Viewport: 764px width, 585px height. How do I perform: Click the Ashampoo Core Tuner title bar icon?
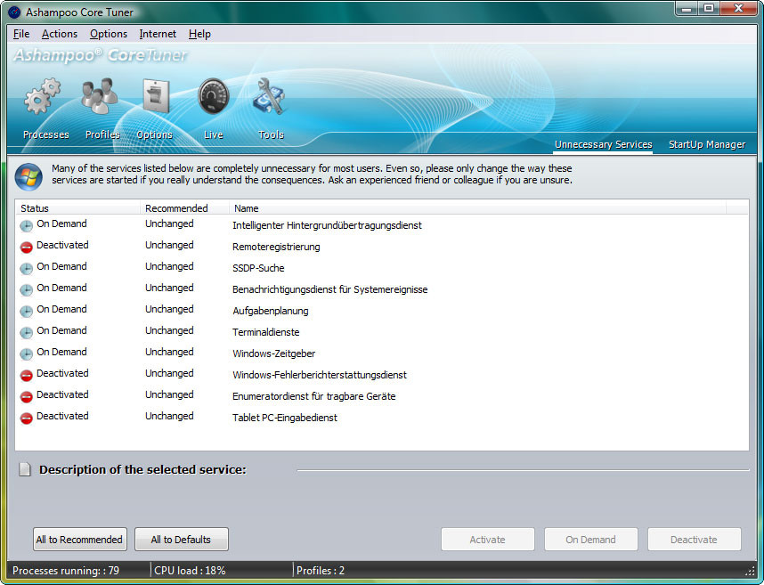[x=14, y=12]
